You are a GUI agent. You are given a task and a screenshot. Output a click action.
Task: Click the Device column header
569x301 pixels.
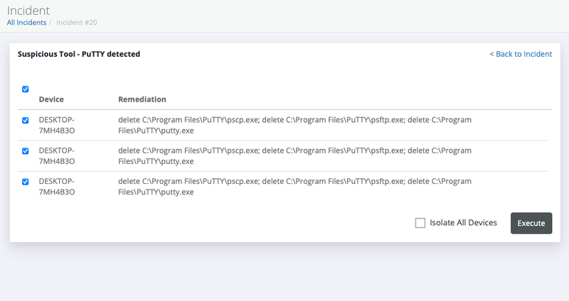(x=51, y=99)
